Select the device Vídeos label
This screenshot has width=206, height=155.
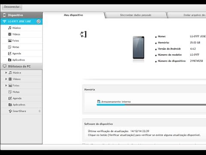click(x=16, y=34)
